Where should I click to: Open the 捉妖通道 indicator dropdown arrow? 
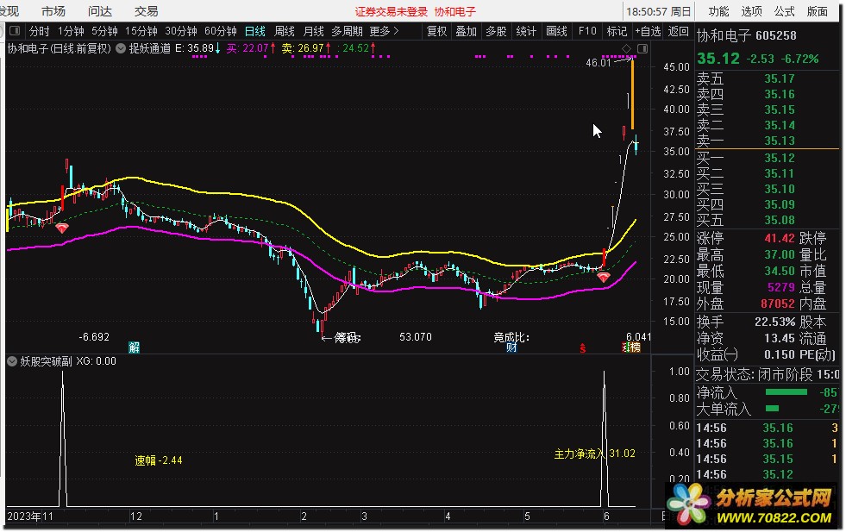[121, 48]
